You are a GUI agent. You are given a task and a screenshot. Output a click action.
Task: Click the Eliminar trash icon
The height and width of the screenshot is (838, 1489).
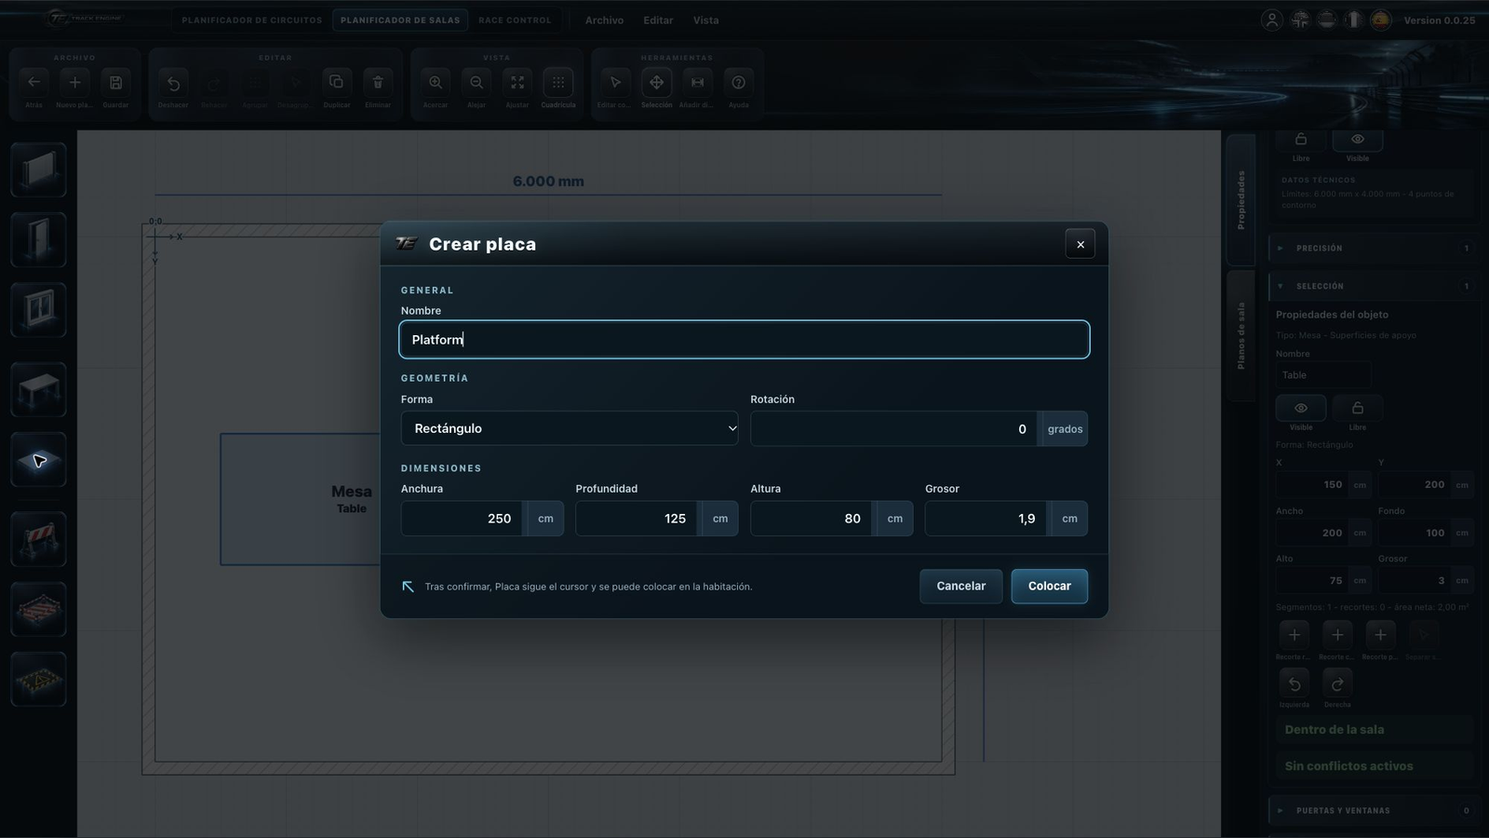coord(378,83)
